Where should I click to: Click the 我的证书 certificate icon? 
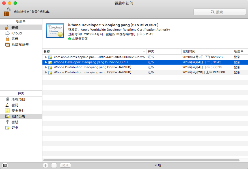click(x=7, y=117)
